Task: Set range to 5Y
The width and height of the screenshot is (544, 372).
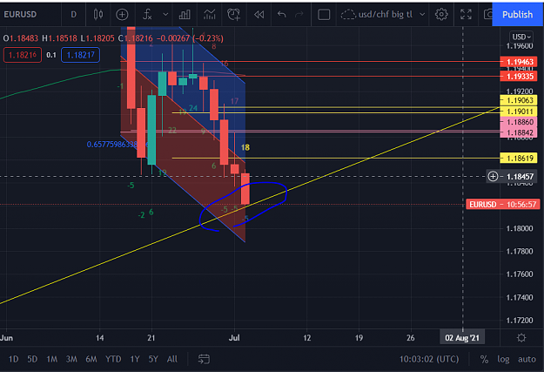Action: click(x=153, y=359)
